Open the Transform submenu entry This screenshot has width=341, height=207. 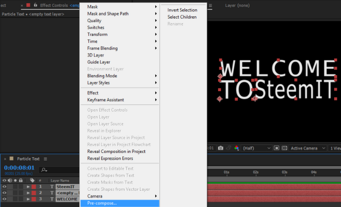[x=120, y=34]
